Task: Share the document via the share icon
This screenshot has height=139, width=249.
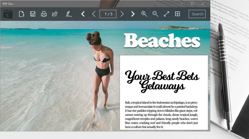Action: (55, 14)
